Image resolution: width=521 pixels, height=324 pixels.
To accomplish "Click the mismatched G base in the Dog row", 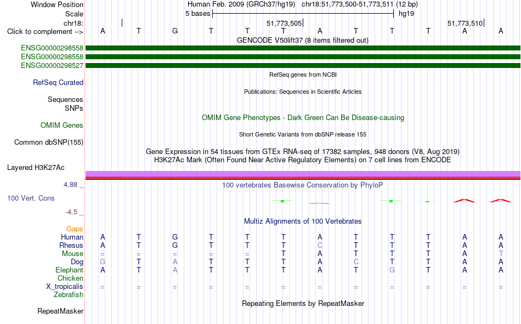I will (103, 262).
